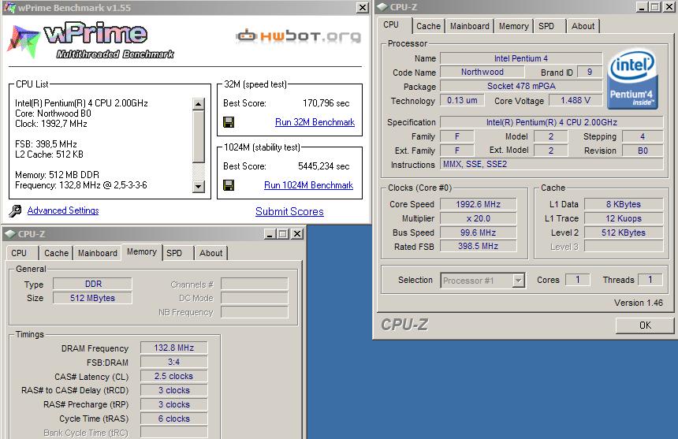Click the Core: Northwood B0 list row
Screen dimensions: 678x439
coord(53,113)
